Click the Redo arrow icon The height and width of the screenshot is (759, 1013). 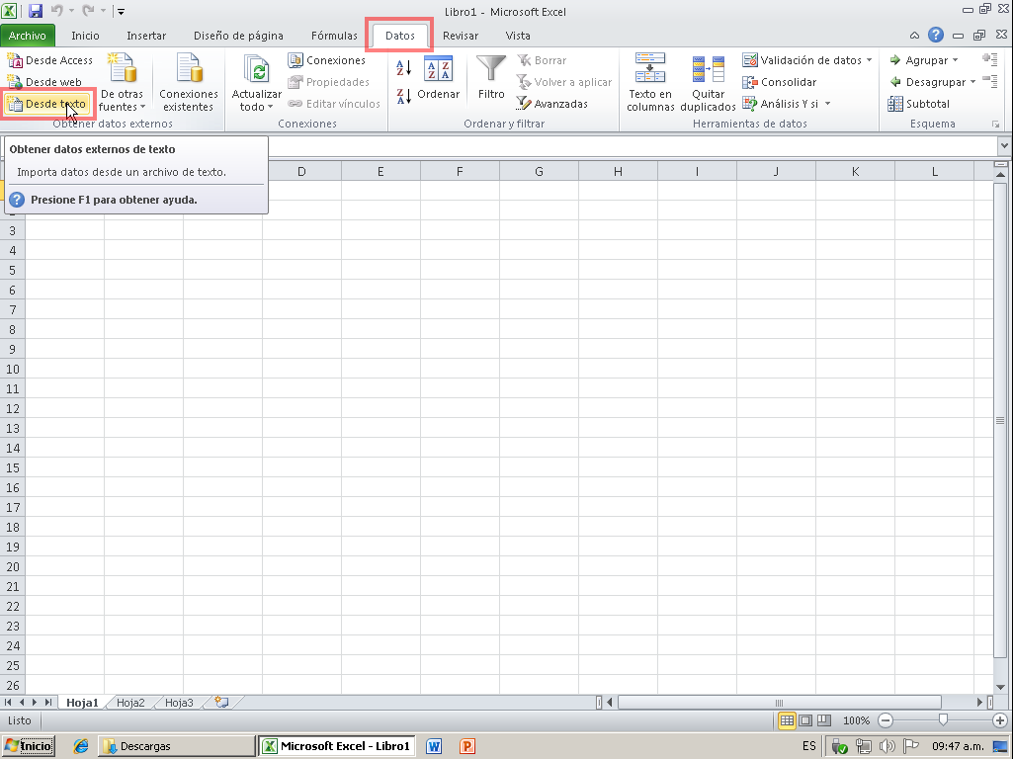[88, 11]
